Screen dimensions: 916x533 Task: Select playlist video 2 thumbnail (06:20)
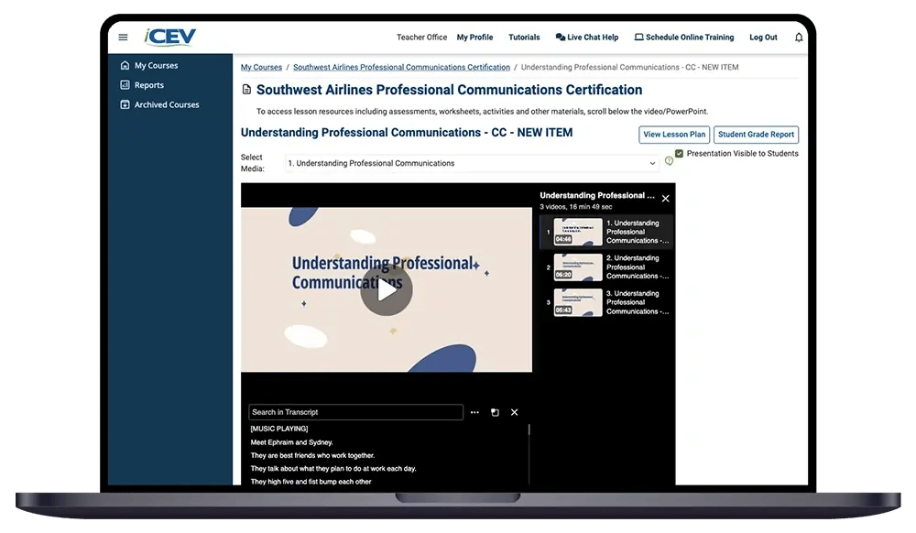578,267
